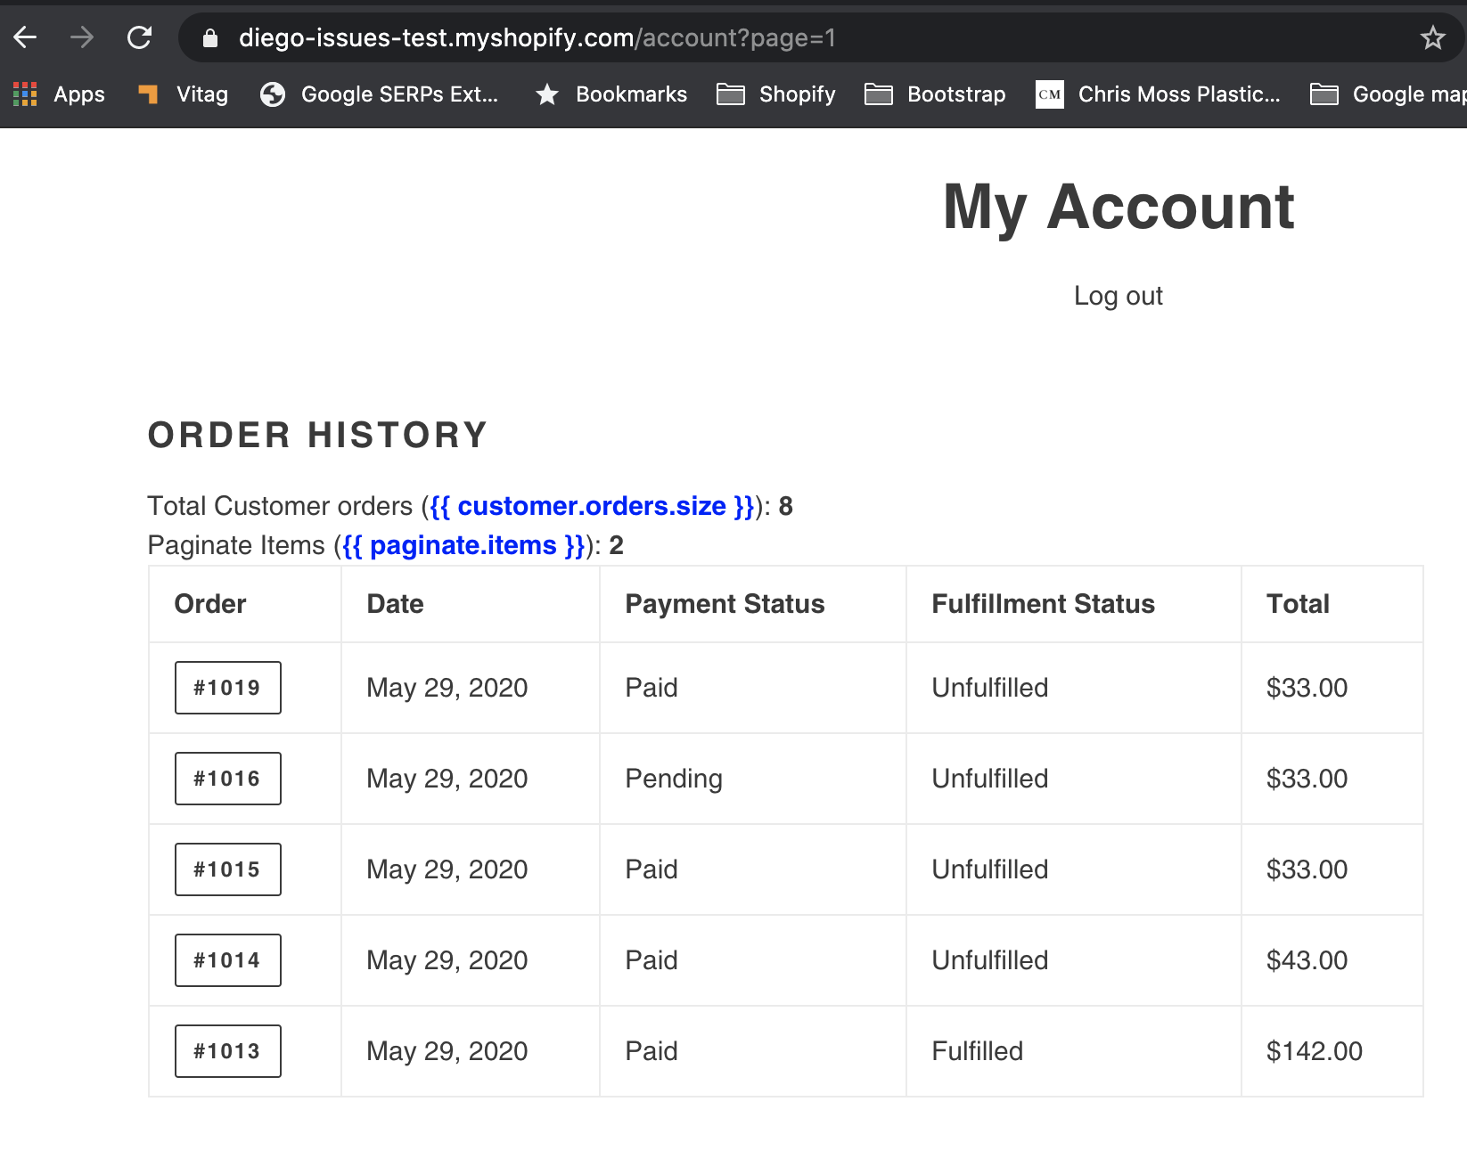Open the Apps grid bookmark
1467x1167 pixels.
tap(59, 94)
